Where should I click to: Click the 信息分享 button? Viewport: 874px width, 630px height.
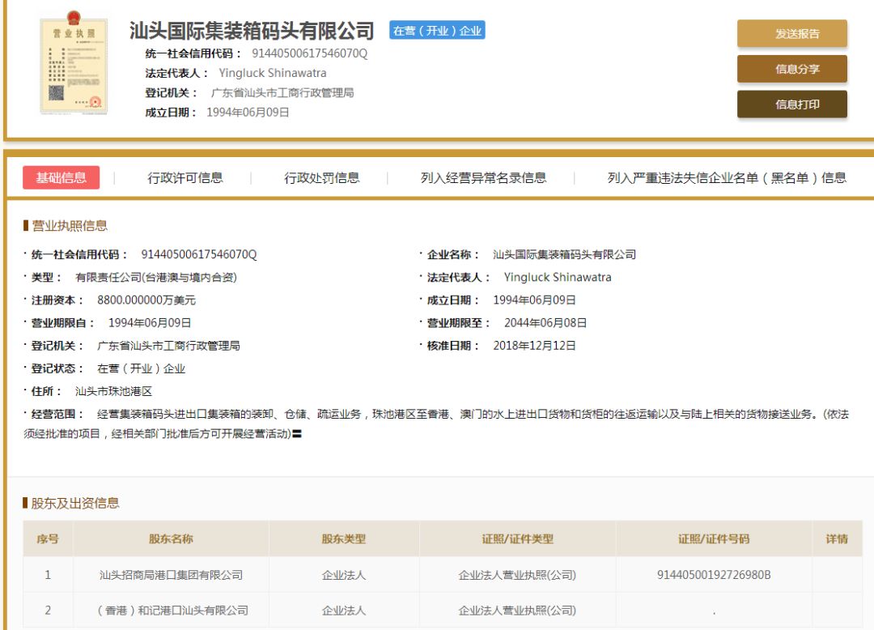792,69
